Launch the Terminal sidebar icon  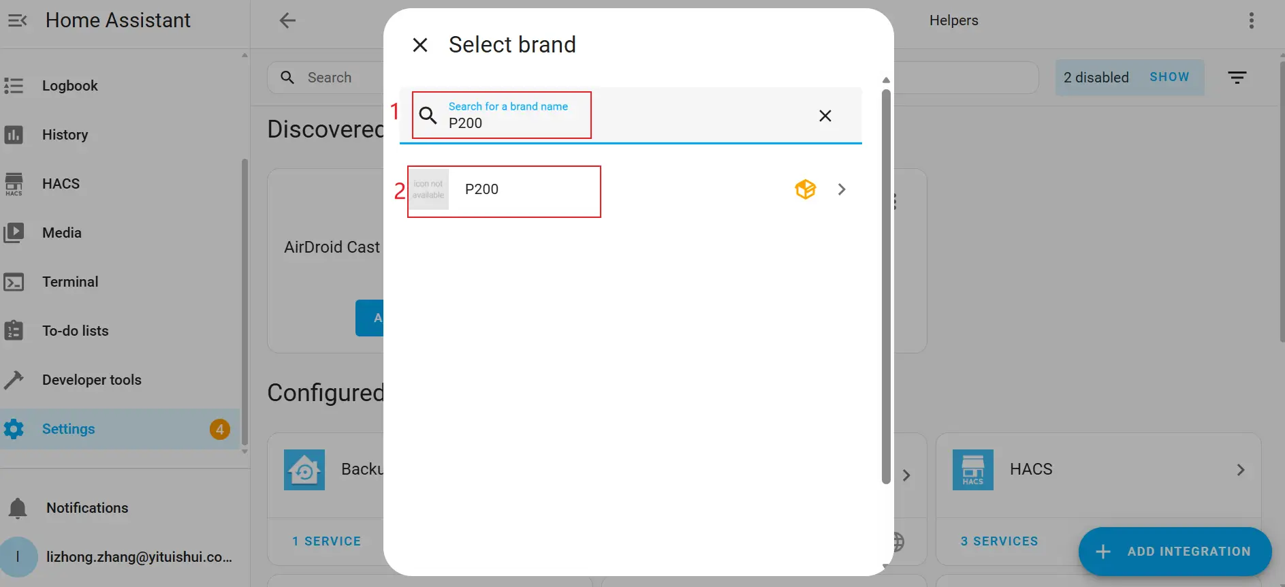(x=14, y=282)
